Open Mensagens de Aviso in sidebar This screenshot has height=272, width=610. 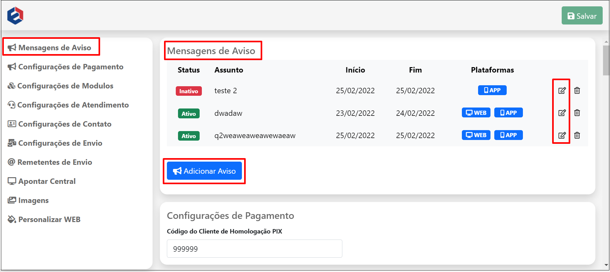coord(54,48)
